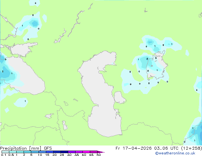Open the weatheronline.co.uk link

pyautogui.click(x=175, y=153)
